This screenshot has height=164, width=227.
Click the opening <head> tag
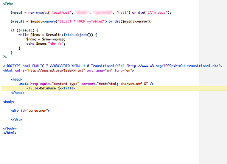[17, 80]
